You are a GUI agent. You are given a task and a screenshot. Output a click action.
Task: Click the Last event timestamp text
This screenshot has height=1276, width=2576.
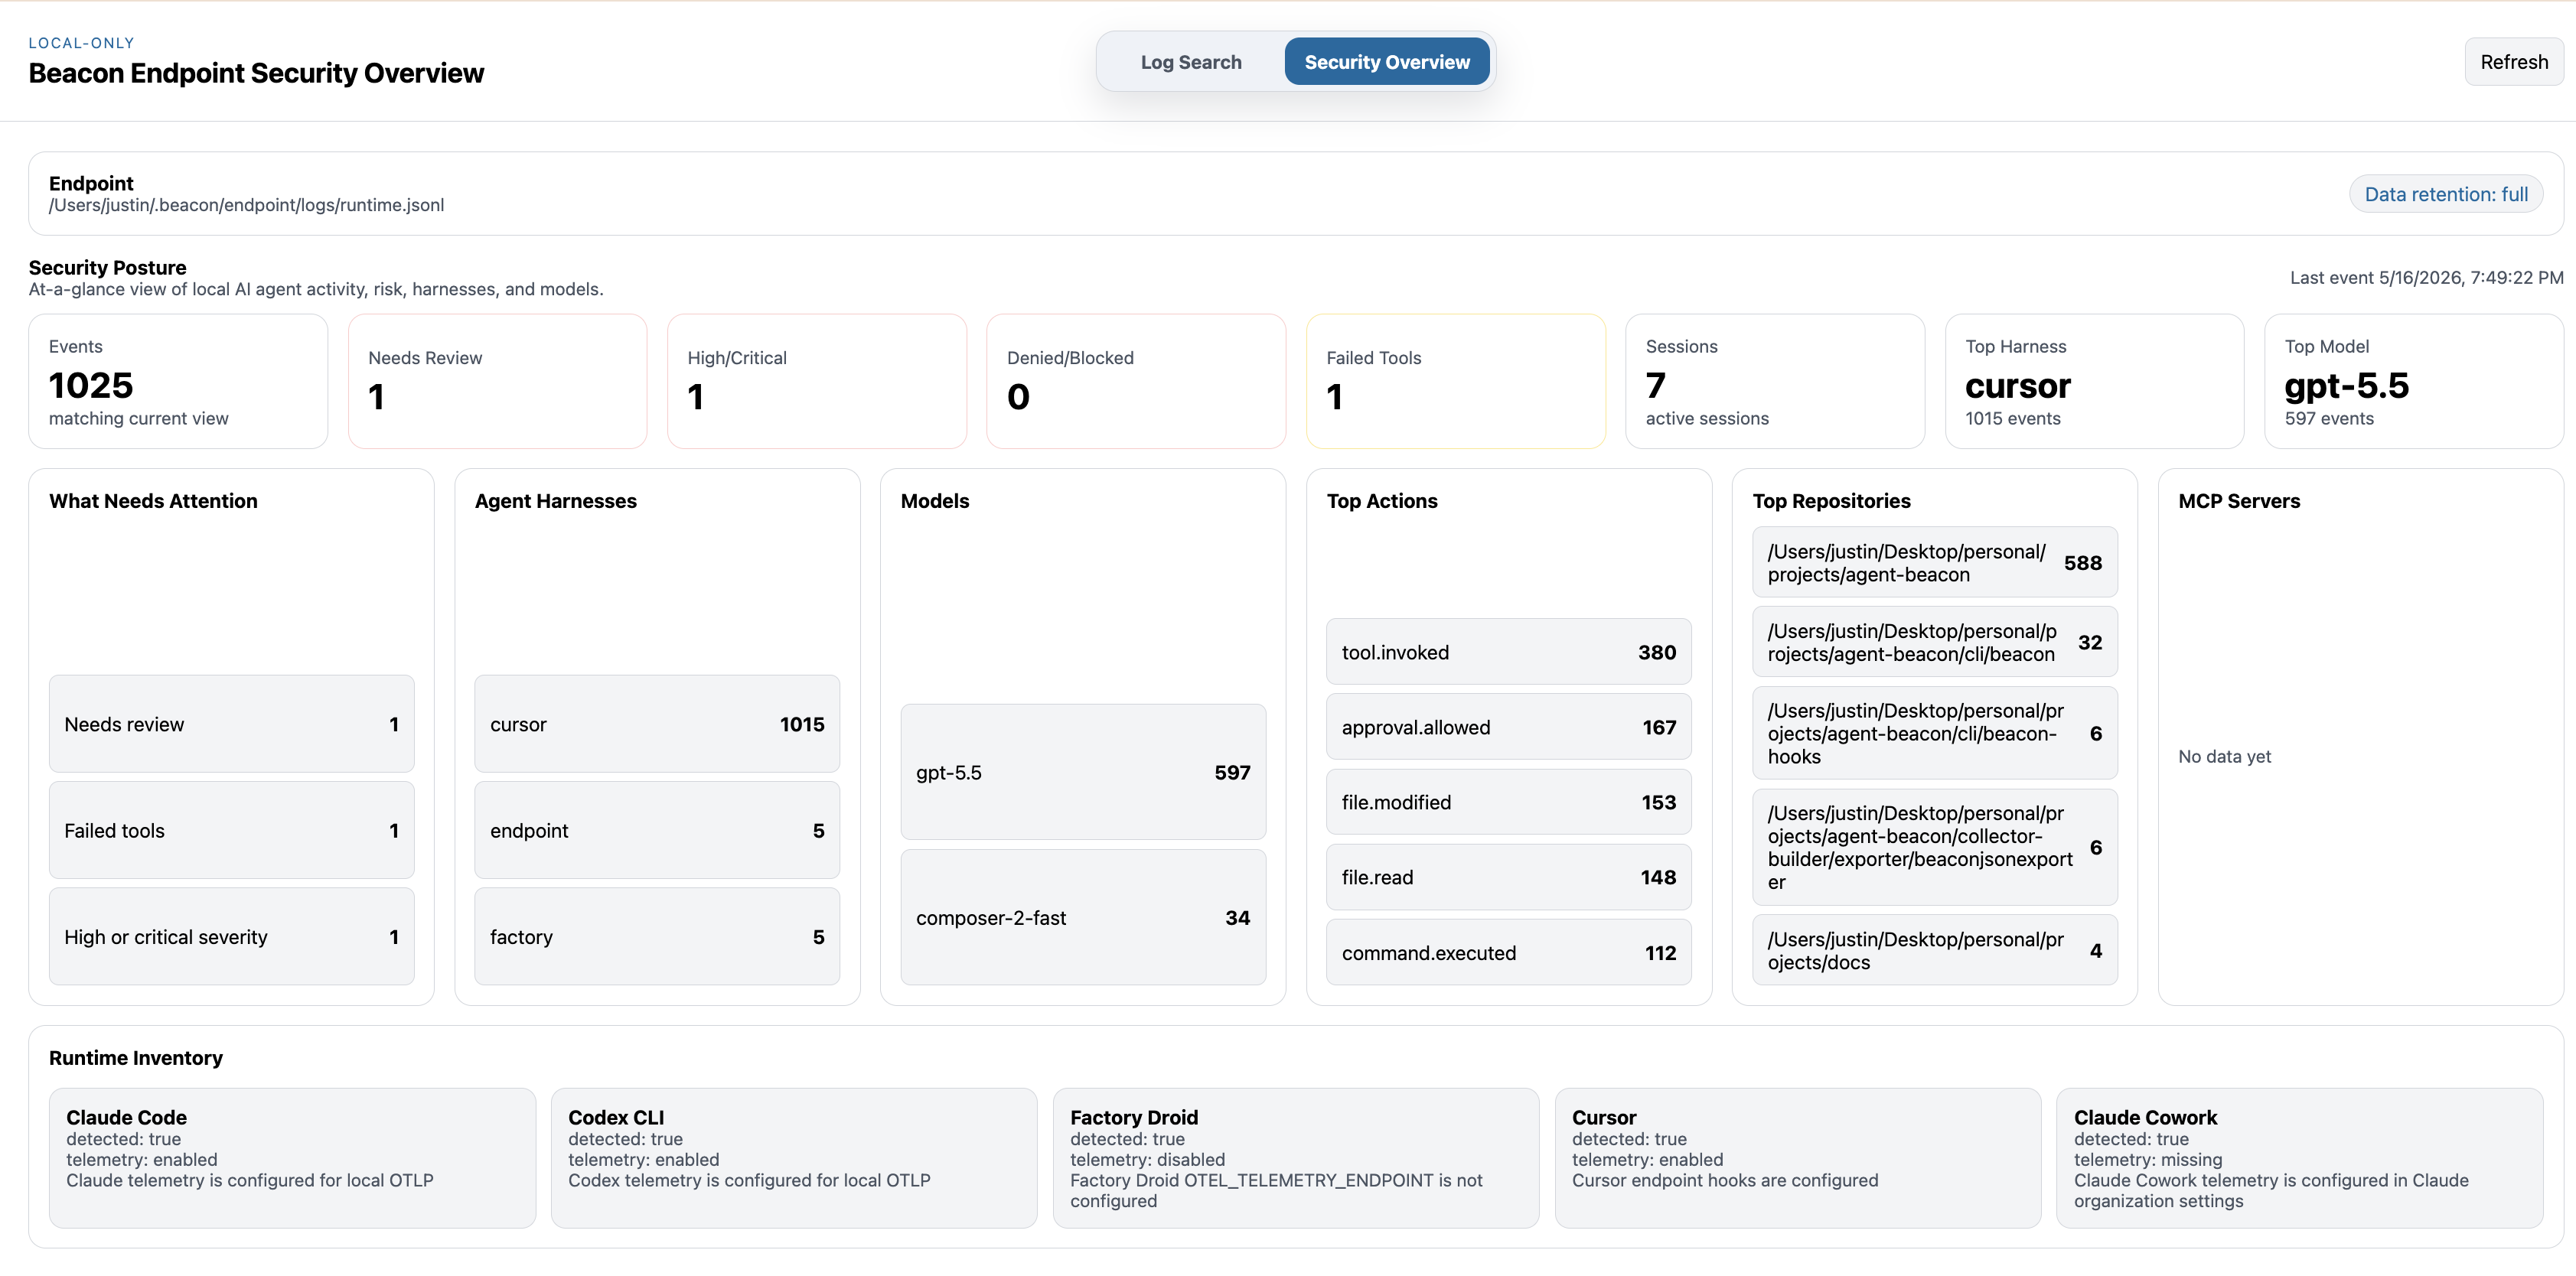pos(2426,278)
